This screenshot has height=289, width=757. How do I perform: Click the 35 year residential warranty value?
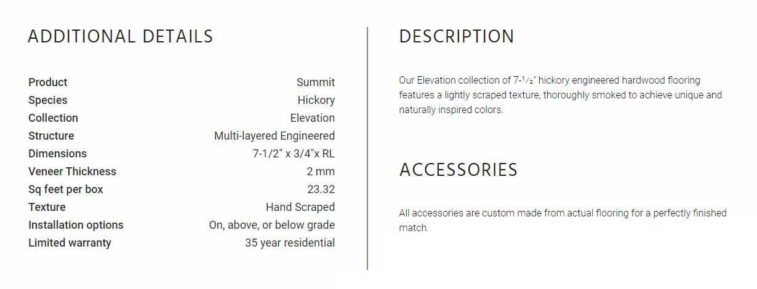coord(290,243)
